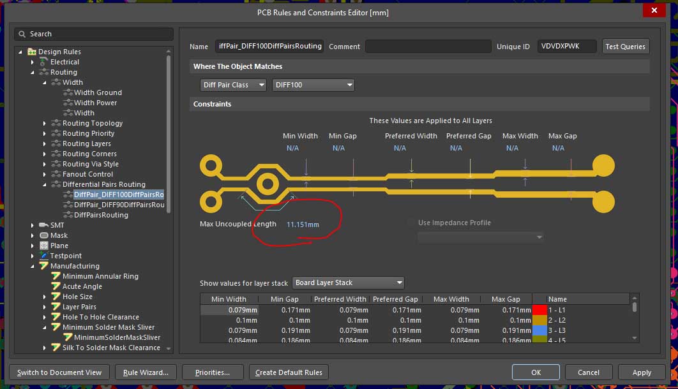
Task: Click the SMT category icon
Action: click(x=43, y=225)
